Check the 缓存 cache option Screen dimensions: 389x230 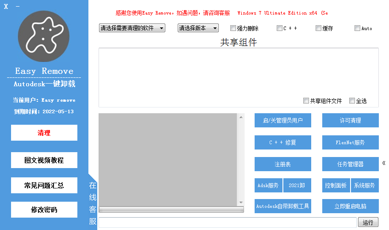point(318,28)
